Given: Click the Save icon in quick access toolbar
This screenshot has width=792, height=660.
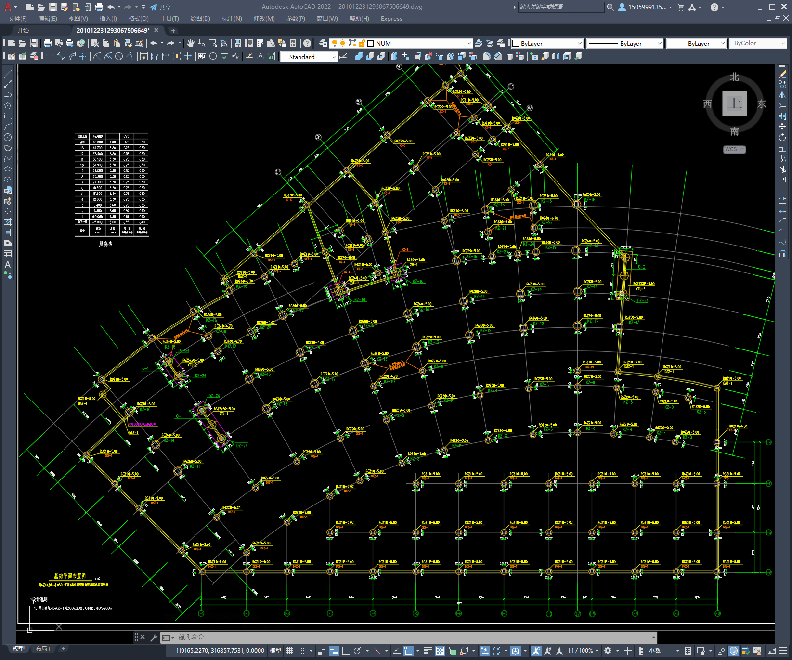Looking at the screenshot, I should [x=53, y=7].
